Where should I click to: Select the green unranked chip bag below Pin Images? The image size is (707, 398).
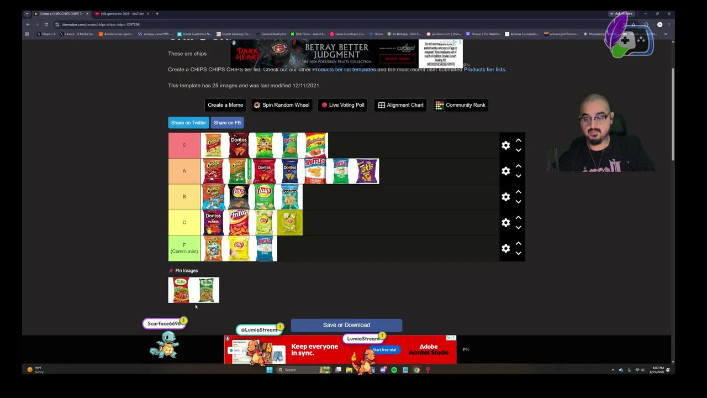[x=207, y=290]
